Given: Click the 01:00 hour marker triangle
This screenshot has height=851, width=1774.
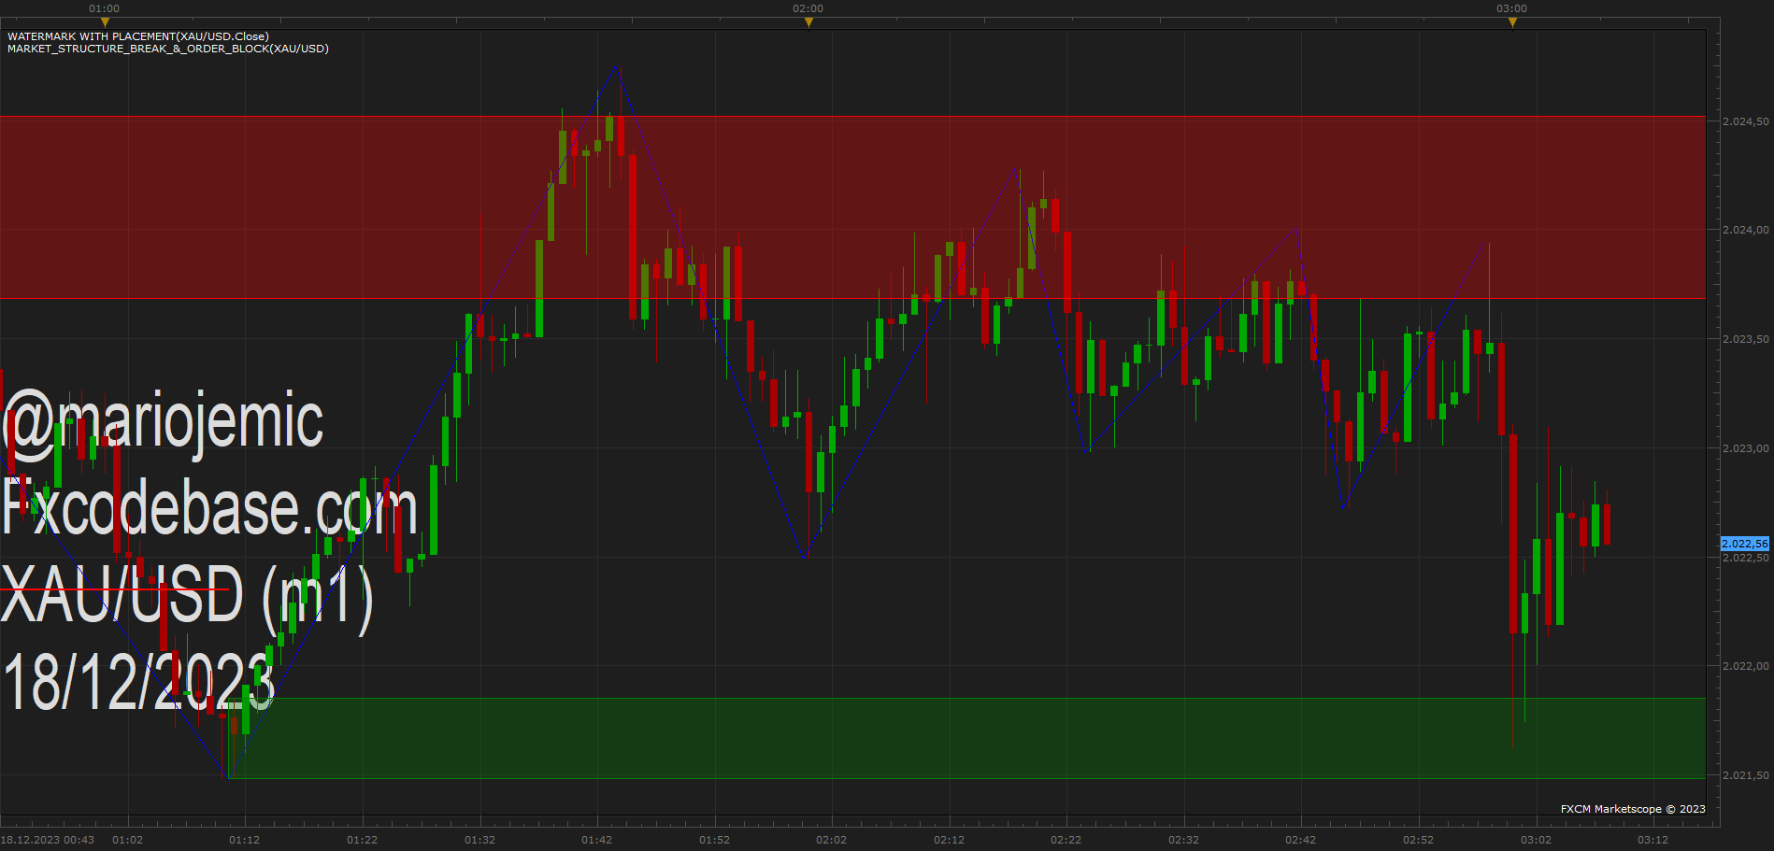Looking at the screenshot, I should pyautogui.click(x=105, y=22).
